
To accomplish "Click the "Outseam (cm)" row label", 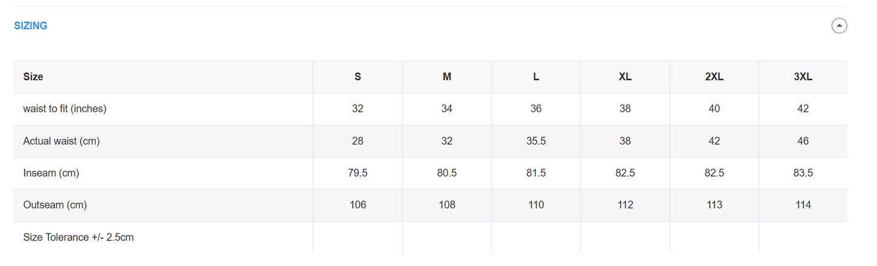I will [55, 205].
